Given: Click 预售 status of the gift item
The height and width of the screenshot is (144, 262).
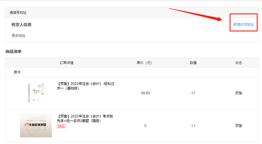Looking at the screenshot, I should pyautogui.click(x=239, y=126).
